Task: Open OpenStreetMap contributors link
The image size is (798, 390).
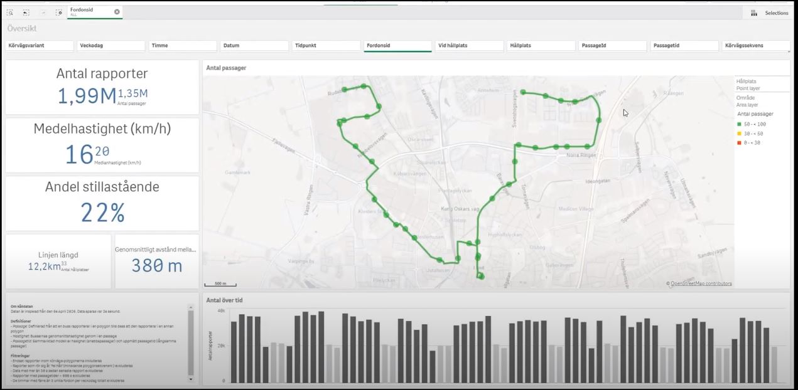Action: [701, 283]
